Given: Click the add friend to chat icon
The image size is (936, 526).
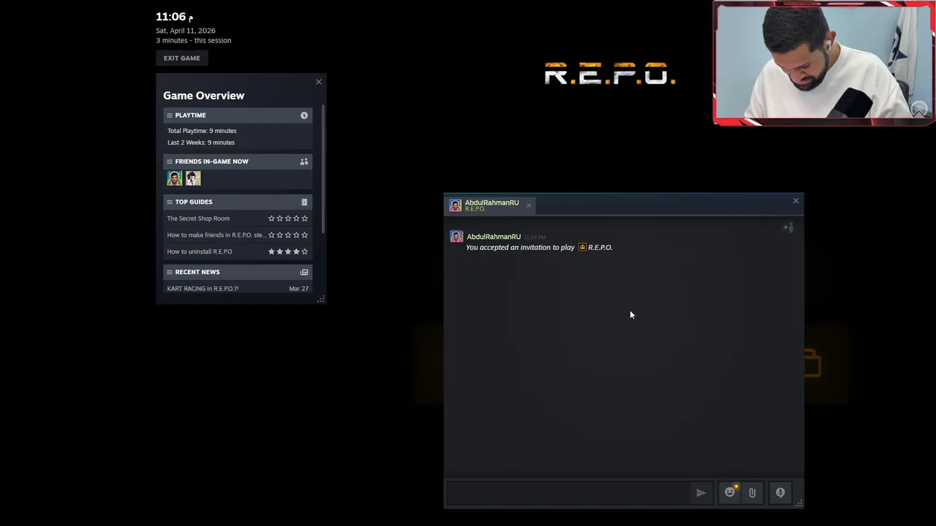Looking at the screenshot, I should 788,227.
